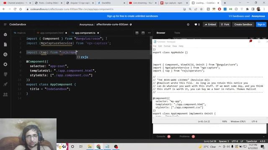Open Chrome profile avatar
This screenshot has height=150, width=268.
pos(258,9)
